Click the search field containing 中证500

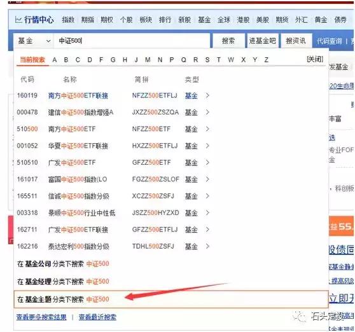[x=132, y=41]
